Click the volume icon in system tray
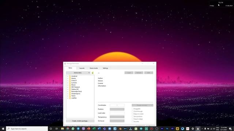 tap(214, 128)
